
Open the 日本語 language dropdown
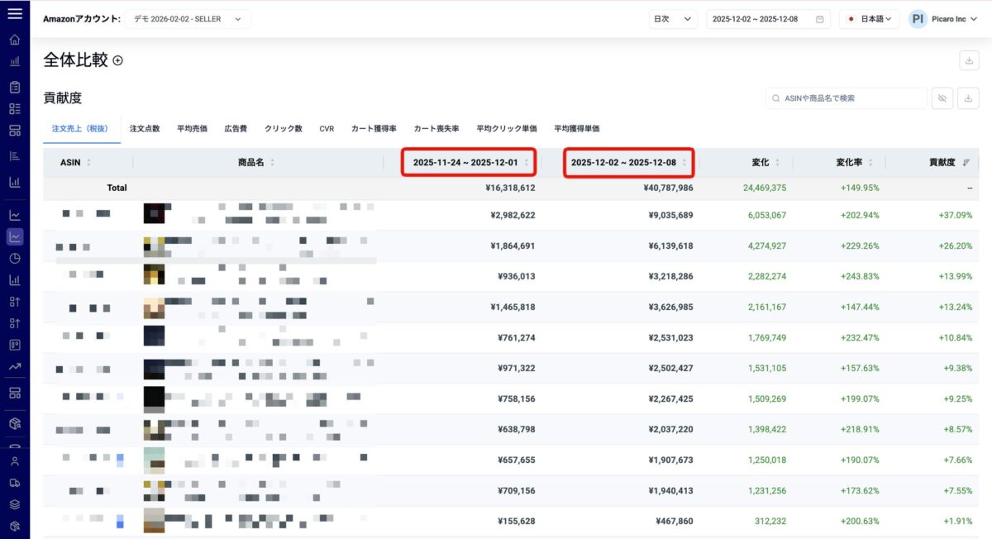click(869, 19)
